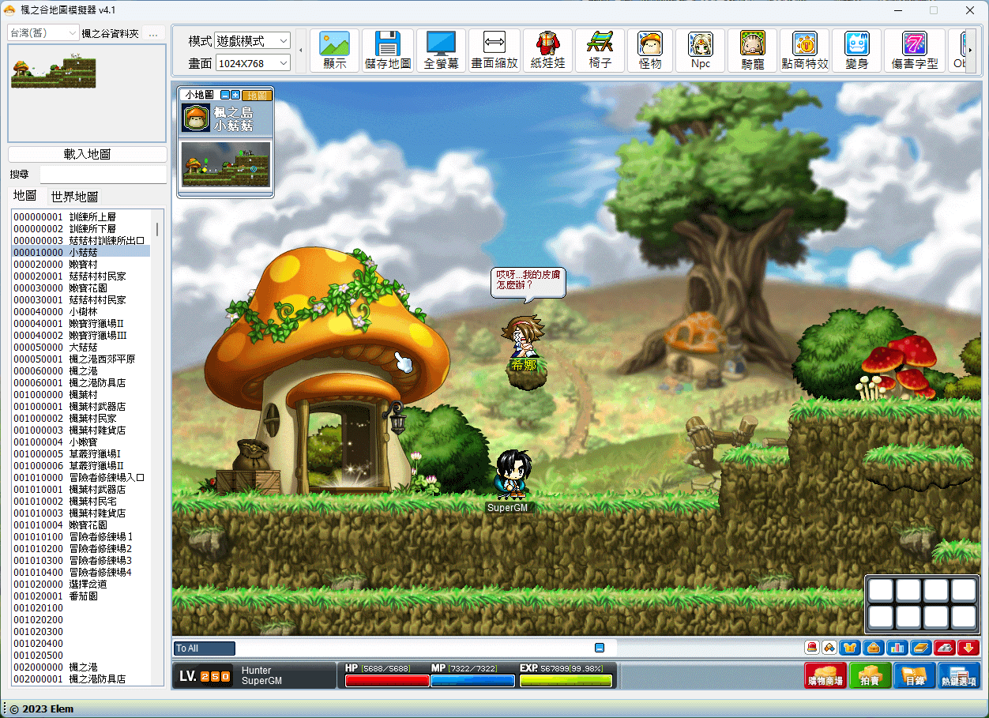Click the red-white icon left of the red down arrow
Screen dimensions: 989x718
point(945,648)
